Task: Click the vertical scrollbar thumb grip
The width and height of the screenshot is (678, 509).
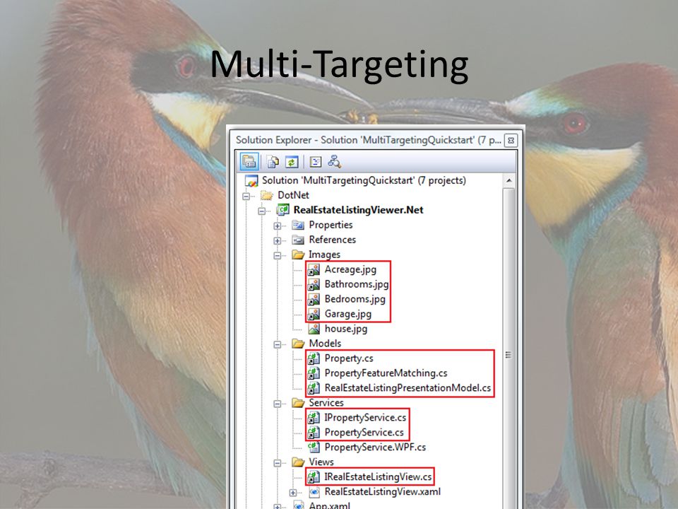Action: click(x=509, y=356)
